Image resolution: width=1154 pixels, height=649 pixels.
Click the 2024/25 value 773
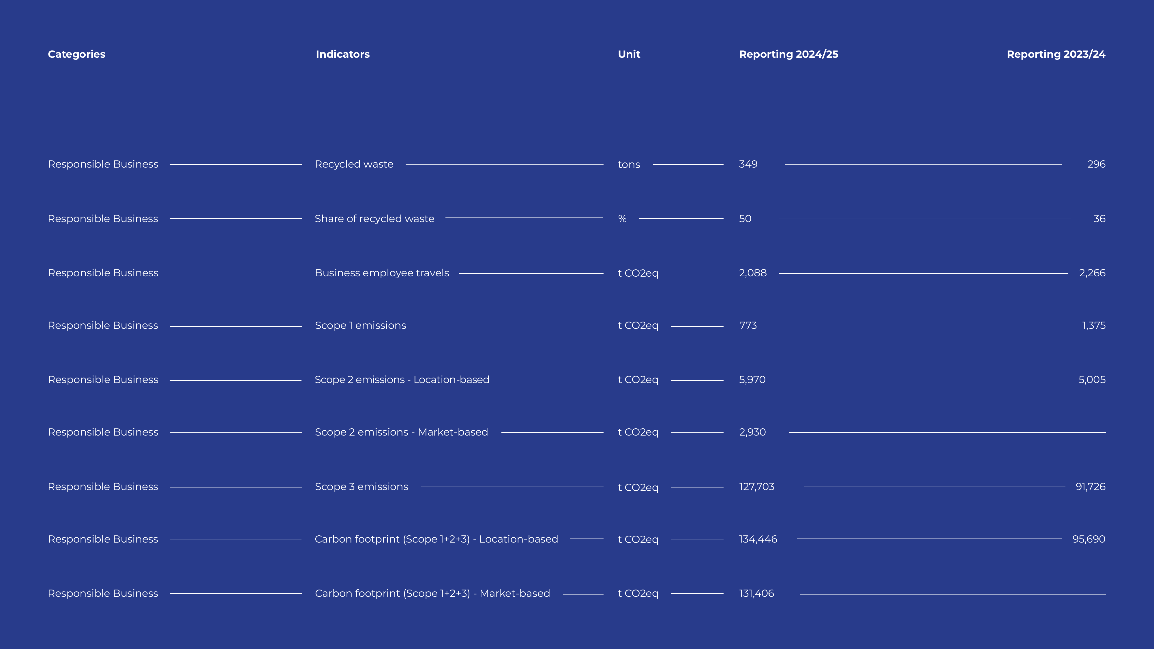point(748,325)
